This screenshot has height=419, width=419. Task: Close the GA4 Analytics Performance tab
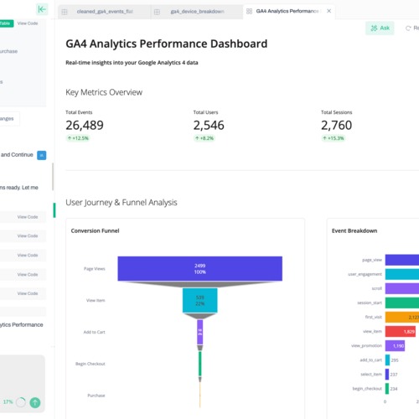pyautogui.click(x=329, y=11)
